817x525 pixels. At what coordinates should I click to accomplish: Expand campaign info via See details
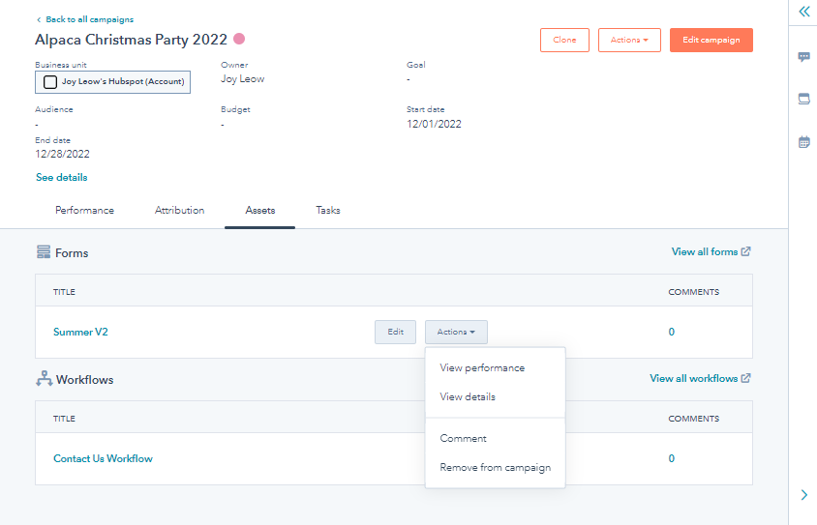pos(62,178)
